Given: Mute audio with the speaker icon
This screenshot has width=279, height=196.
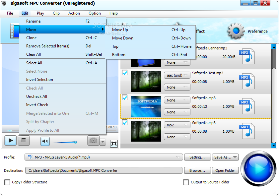Looking at the screenshot, I should (45, 141).
